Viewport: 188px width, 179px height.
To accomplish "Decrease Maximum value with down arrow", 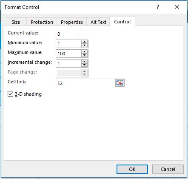I will [x=85, y=55].
